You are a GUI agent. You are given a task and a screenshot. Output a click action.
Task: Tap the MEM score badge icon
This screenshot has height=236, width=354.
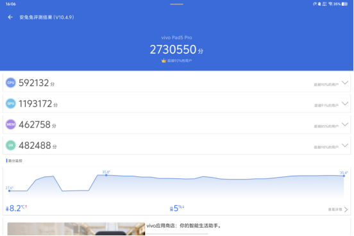point(11,124)
